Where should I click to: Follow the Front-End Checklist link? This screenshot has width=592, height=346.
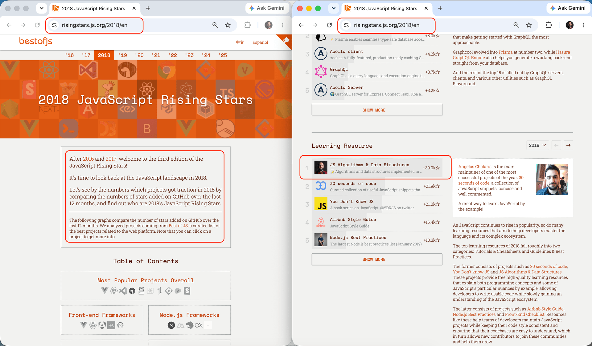click(524, 314)
